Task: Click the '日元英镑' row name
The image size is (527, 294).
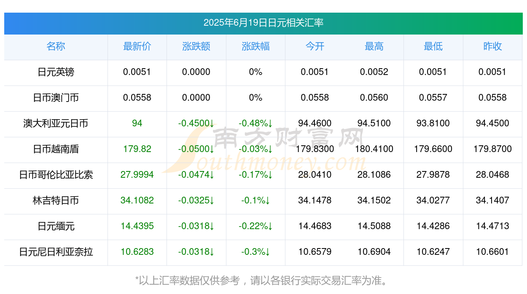Action: pyautogui.click(x=56, y=72)
